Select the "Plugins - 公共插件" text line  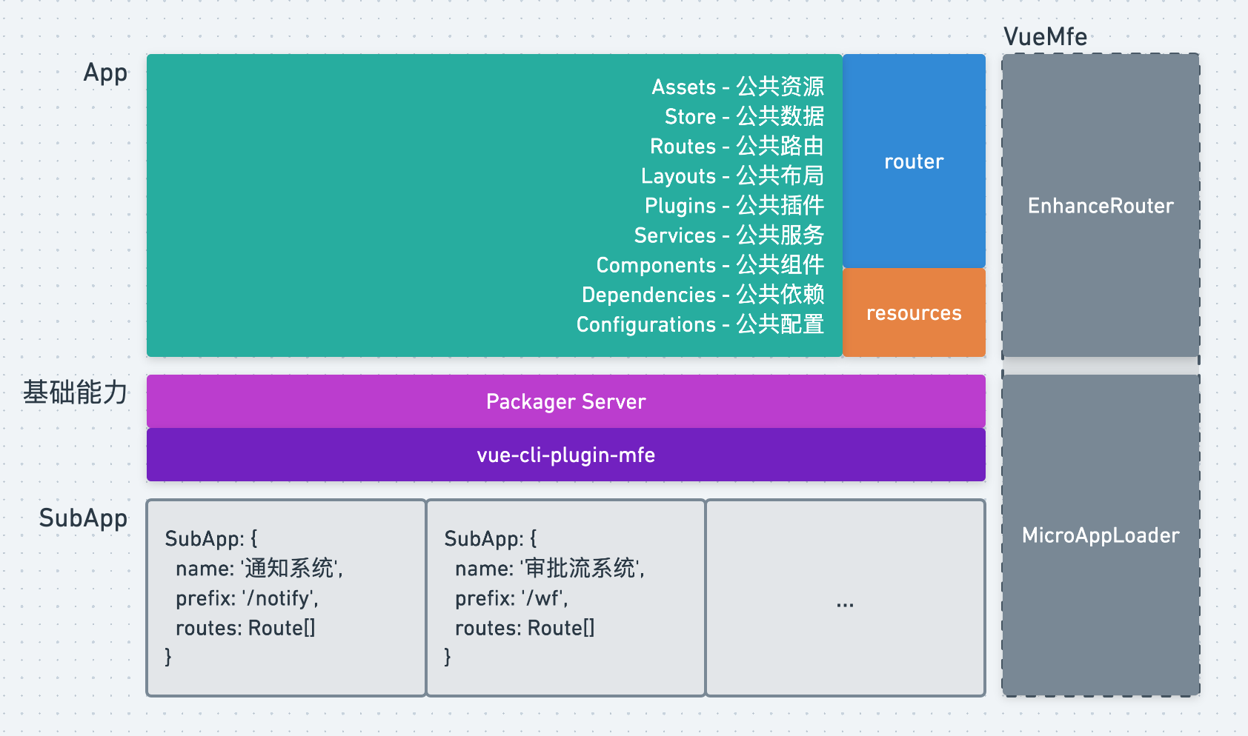734,205
